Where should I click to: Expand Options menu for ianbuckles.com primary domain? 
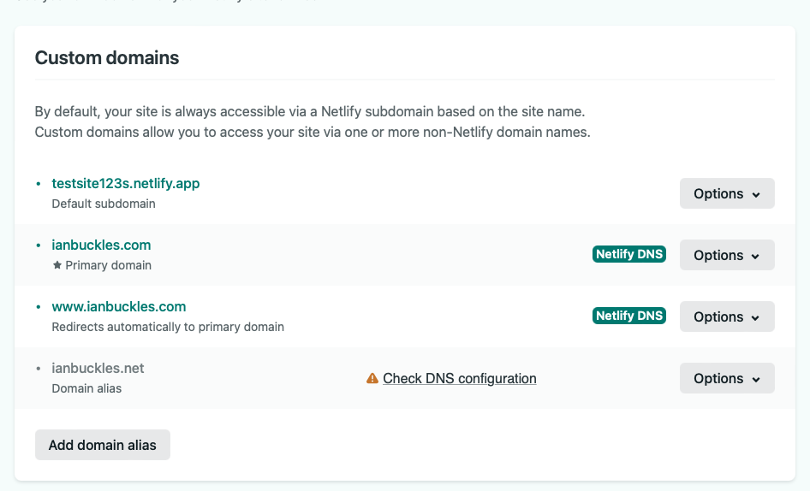pyautogui.click(x=727, y=255)
